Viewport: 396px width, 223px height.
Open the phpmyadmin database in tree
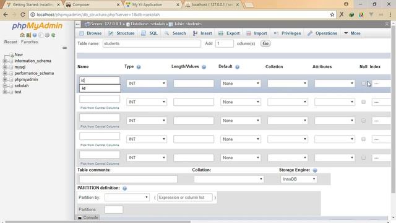[x=26, y=80]
